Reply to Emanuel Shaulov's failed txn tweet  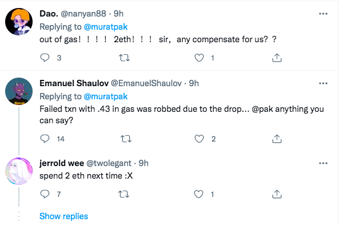tap(45, 139)
